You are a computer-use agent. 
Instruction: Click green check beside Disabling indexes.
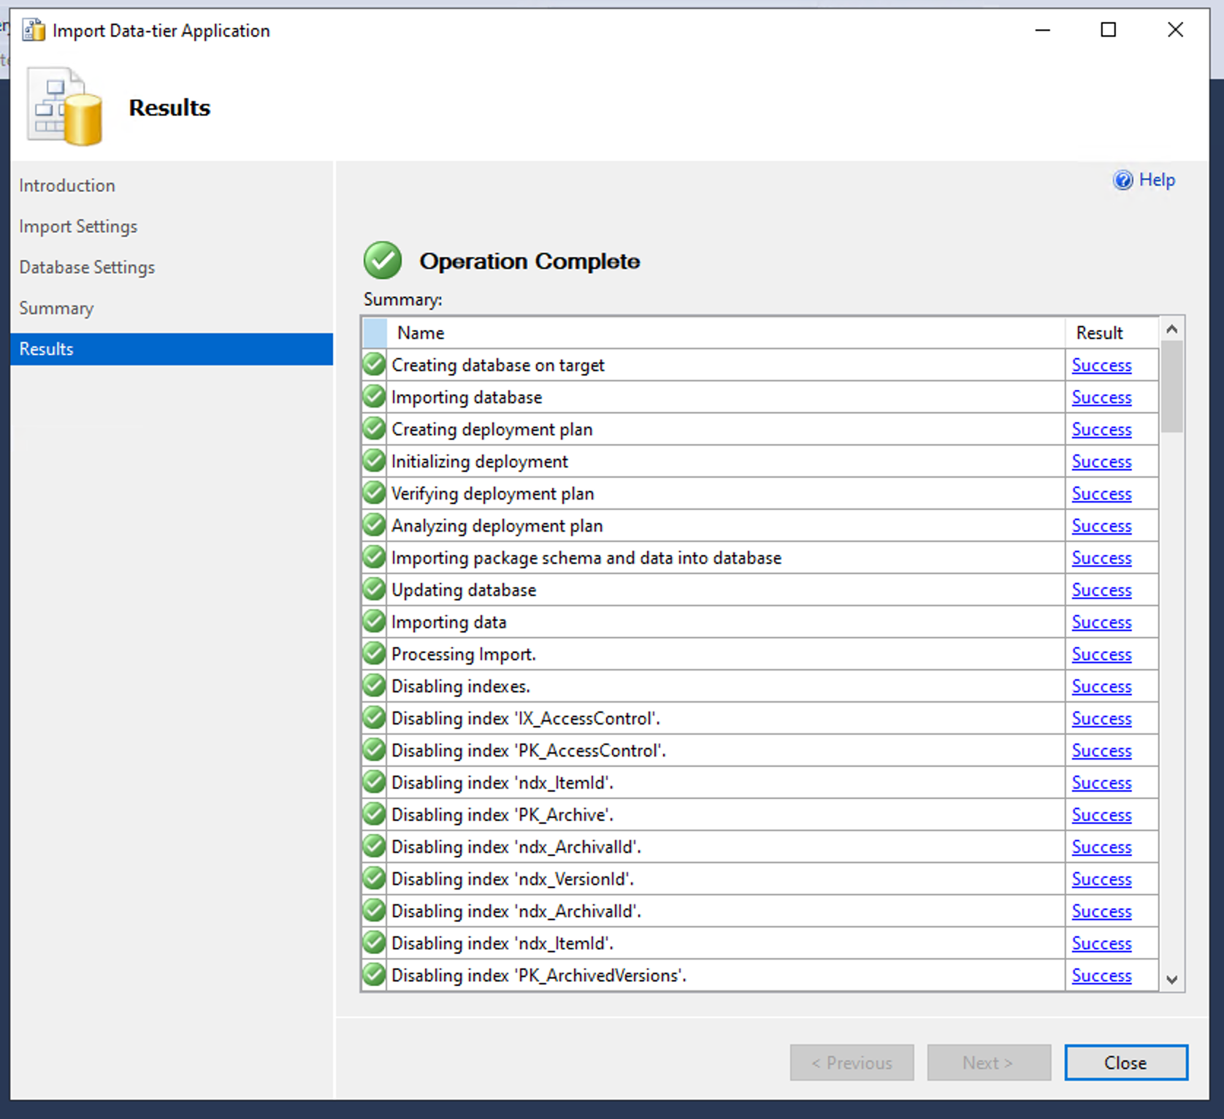click(x=374, y=686)
